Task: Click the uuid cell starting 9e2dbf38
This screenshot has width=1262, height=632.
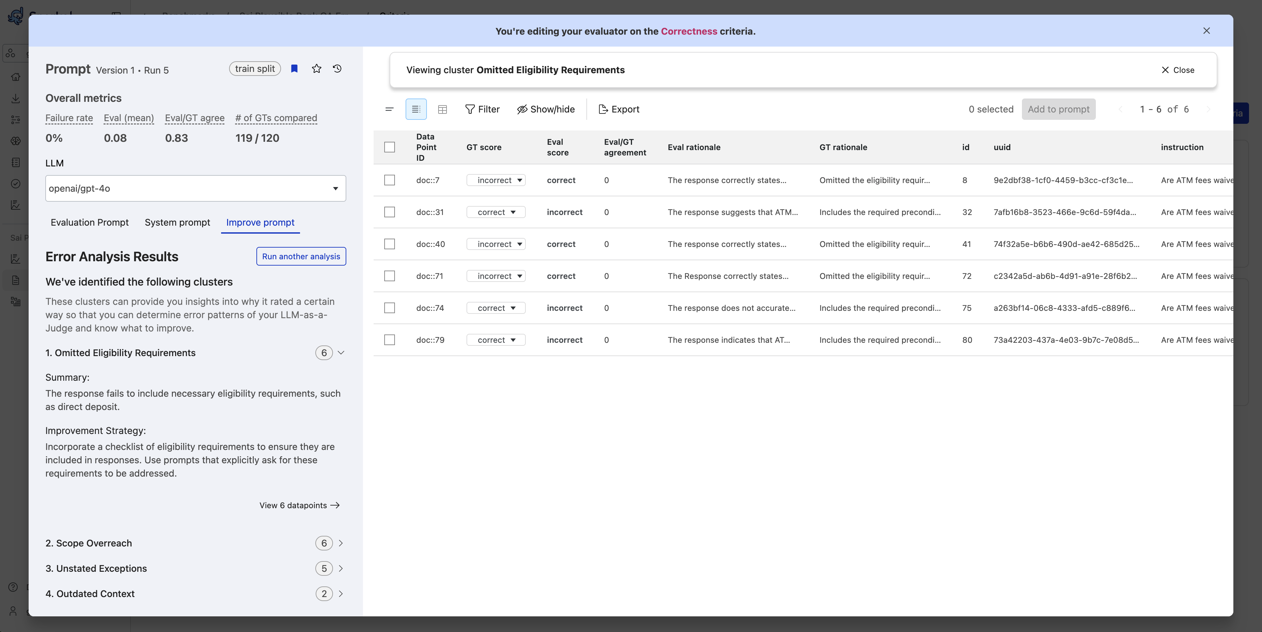Action: pyautogui.click(x=1063, y=180)
